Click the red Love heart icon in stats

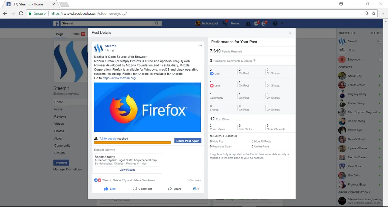pyautogui.click(x=212, y=86)
